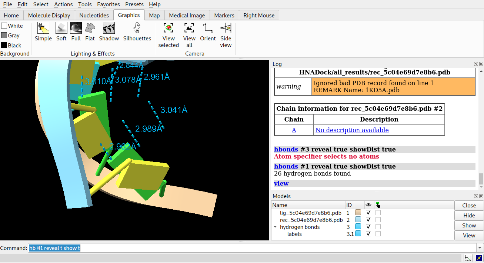Toggle visibility of hydrogen bonds model
The width and height of the screenshot is (484, 263).
coord(368,227)
